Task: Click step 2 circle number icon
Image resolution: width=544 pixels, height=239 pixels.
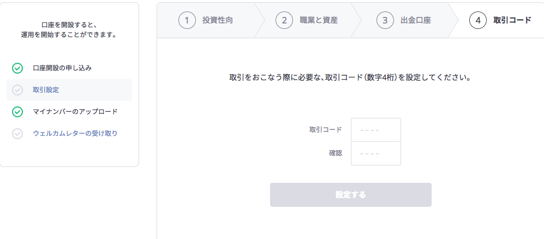Action: pyautogui.click(x=284, y=20)
